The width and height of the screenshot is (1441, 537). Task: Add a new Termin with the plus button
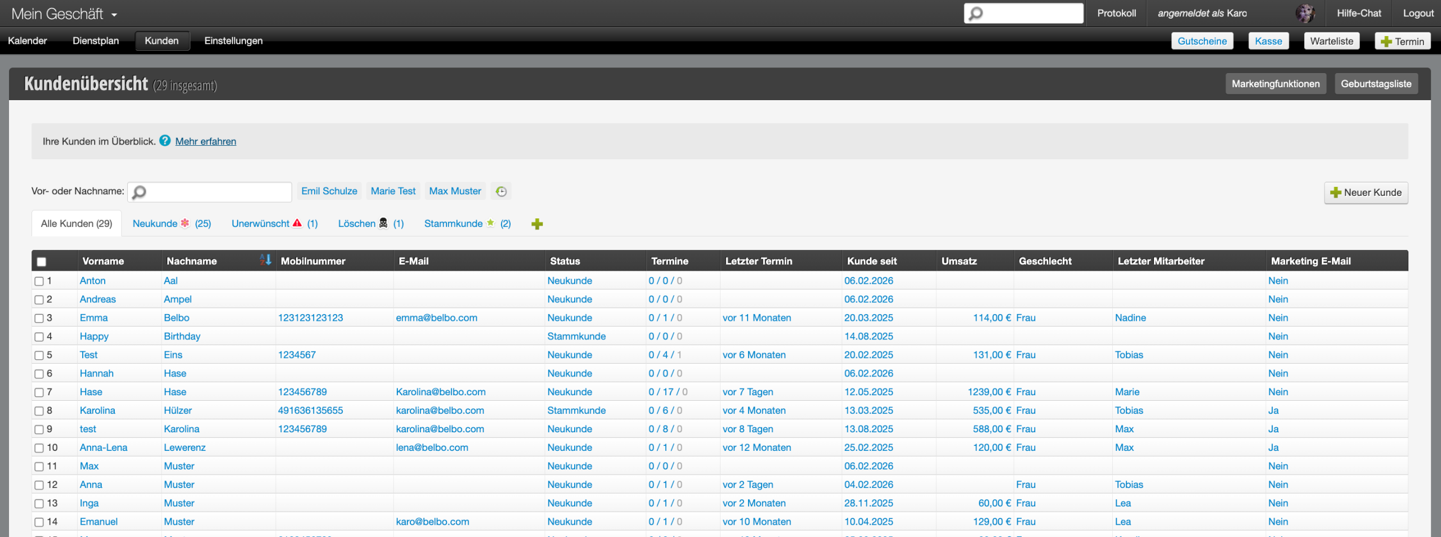point(1402,41)
